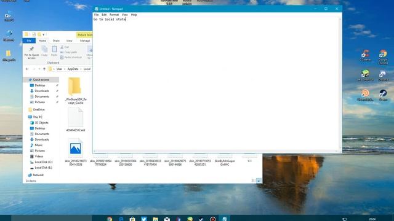Switch to Share tab in File Explorer
Image resolution: width=394 pixels, height=221 pixels.
56,41
